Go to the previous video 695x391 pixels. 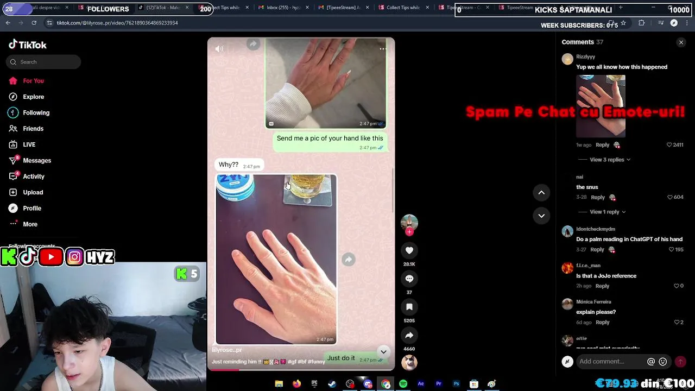click(541, 192)
